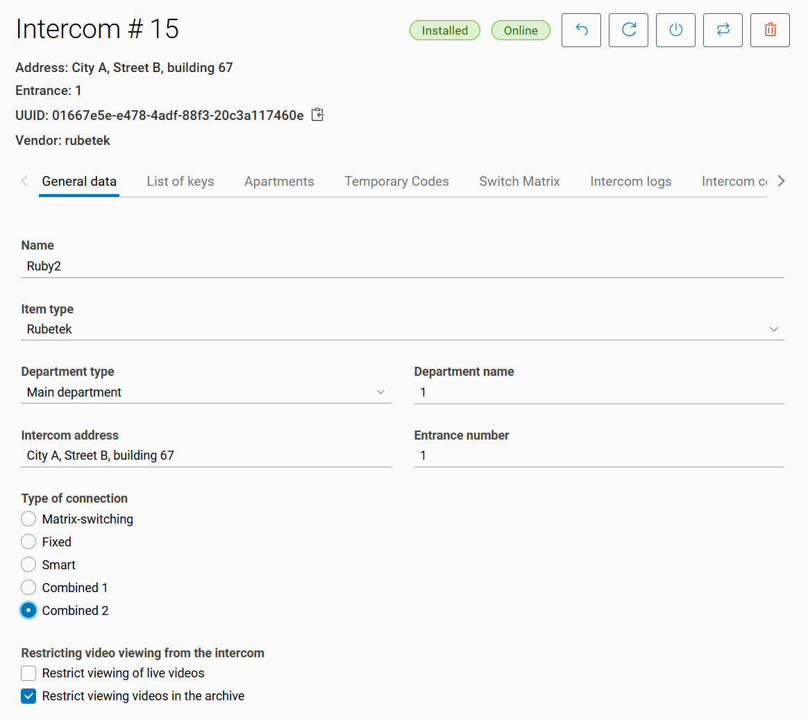The image size is (808, 719).
Task: Delete the intercom with trash icon
Action: click(770, 31)
